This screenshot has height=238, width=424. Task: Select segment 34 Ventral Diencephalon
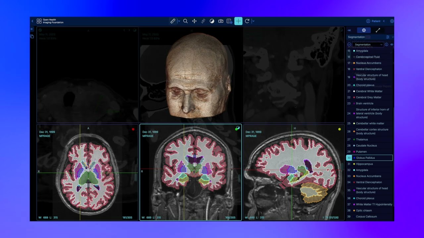pos(369,182)
